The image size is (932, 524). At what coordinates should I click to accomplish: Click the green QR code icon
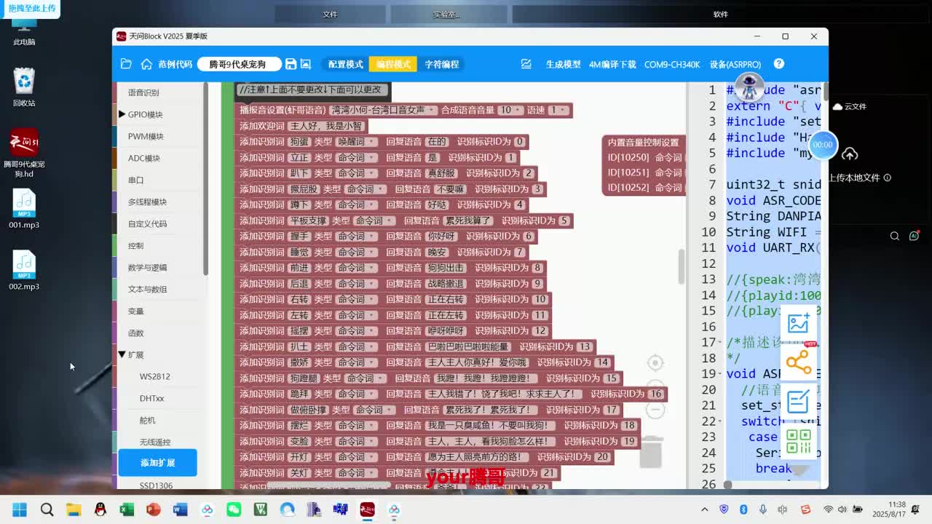(x=799, y=441)
